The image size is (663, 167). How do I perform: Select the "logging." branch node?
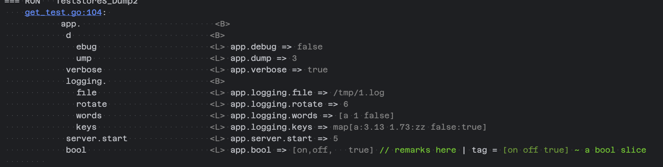tap(86, 81)
